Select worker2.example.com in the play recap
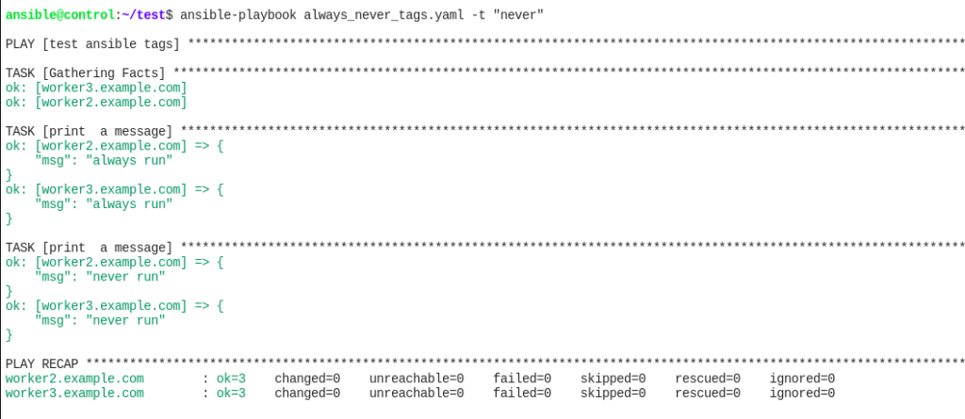Image resolution: width=965 pixels, height=419 pixels. 74,379
